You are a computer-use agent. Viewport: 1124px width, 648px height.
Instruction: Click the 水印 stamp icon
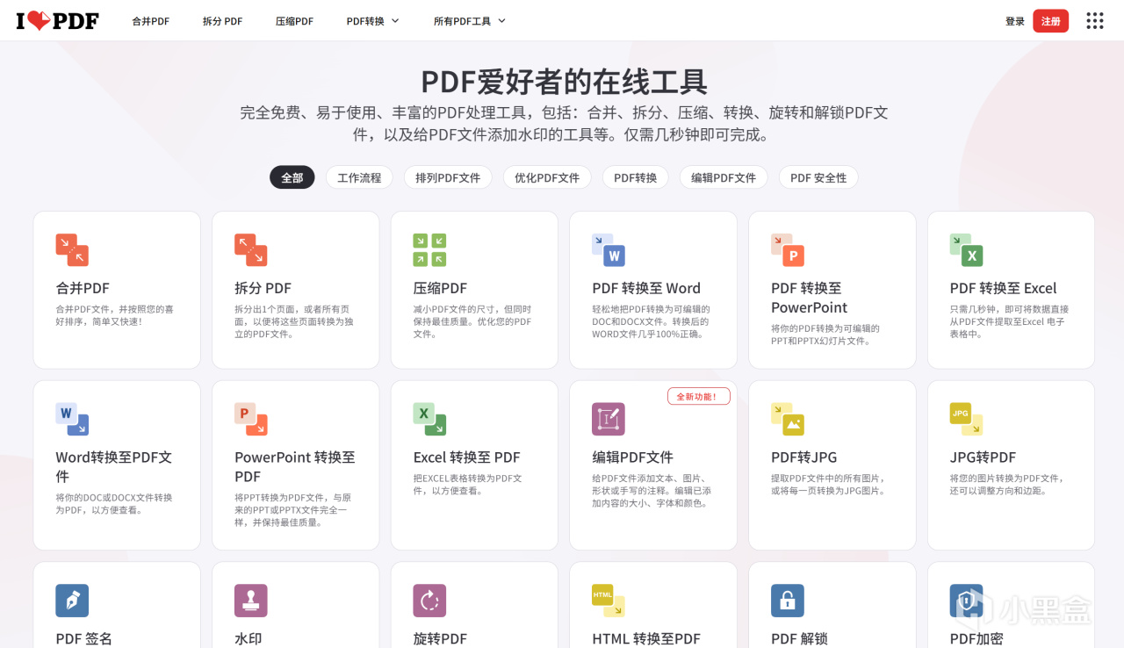[250, 601]
